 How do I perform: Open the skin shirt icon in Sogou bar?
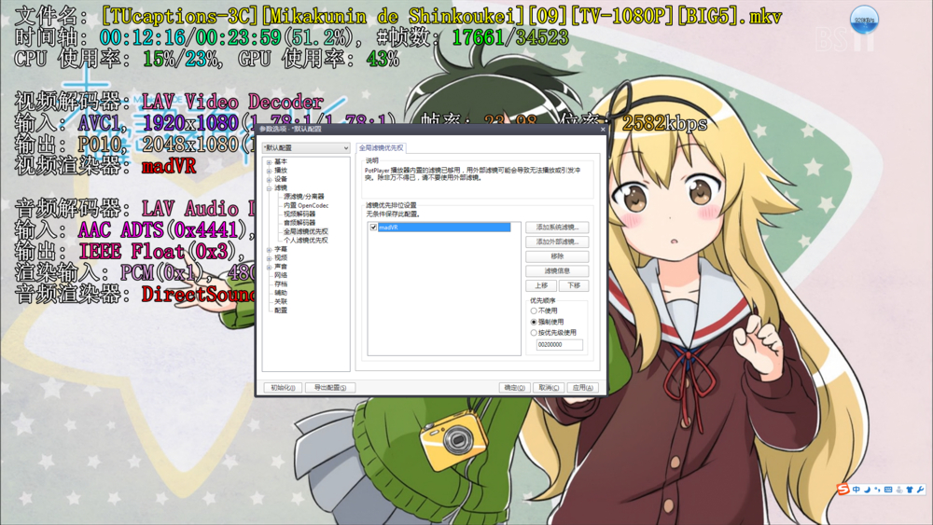tap(909, 490)
